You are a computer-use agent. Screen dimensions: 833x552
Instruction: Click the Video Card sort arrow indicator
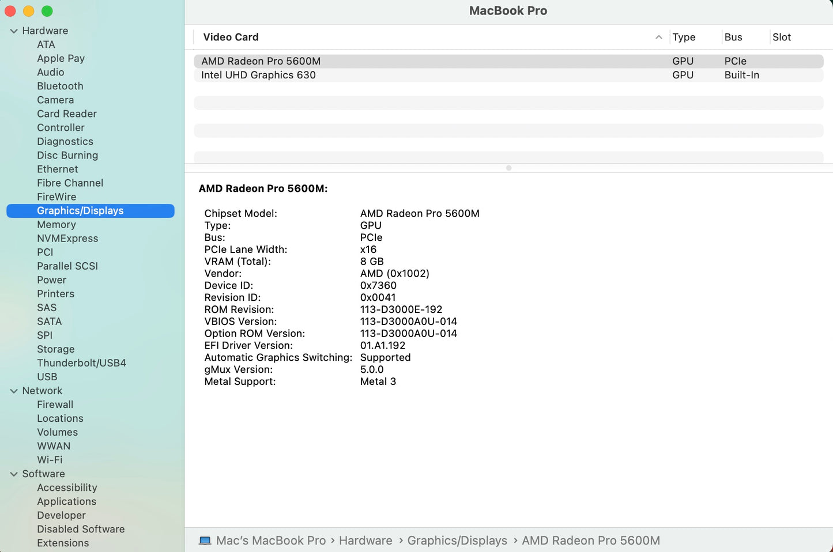pos(658,37)
